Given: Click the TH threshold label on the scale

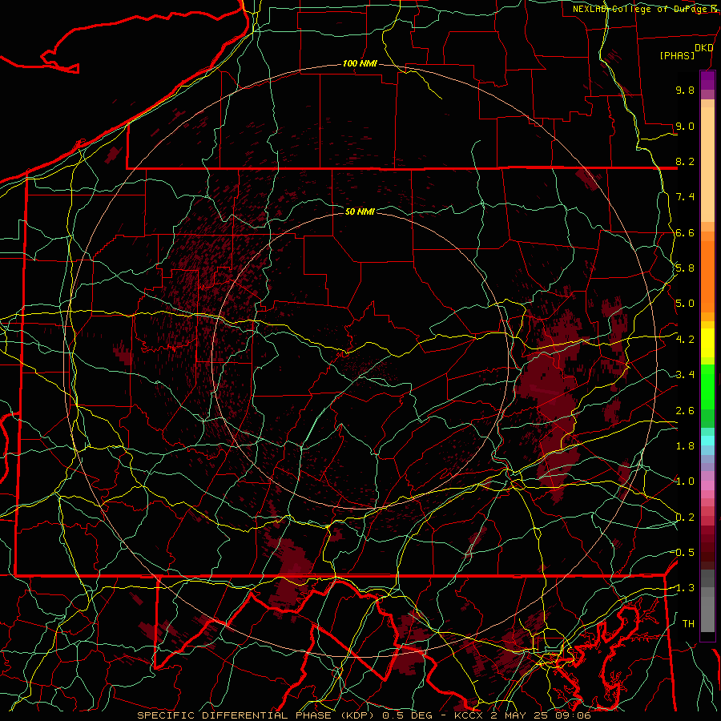Looking at the screenshot, I should coord(688,624).
